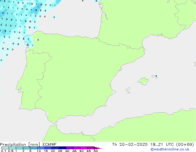The image size is (196, 152).
Task: Click the date '20-02-2025'
Action: pyautogui.click(x=133, y=145)
